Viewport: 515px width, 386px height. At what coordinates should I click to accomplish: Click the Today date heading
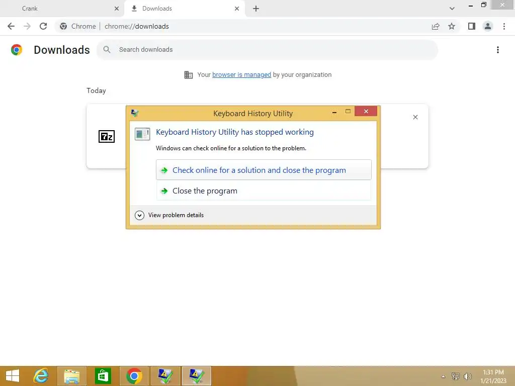(96, 90)
